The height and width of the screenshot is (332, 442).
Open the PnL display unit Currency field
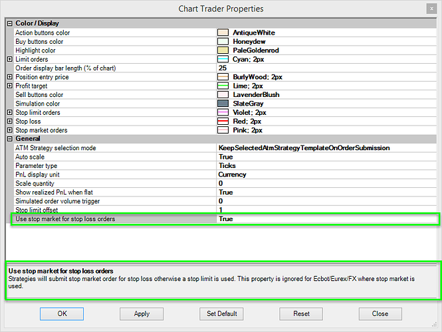pos(326,175)
